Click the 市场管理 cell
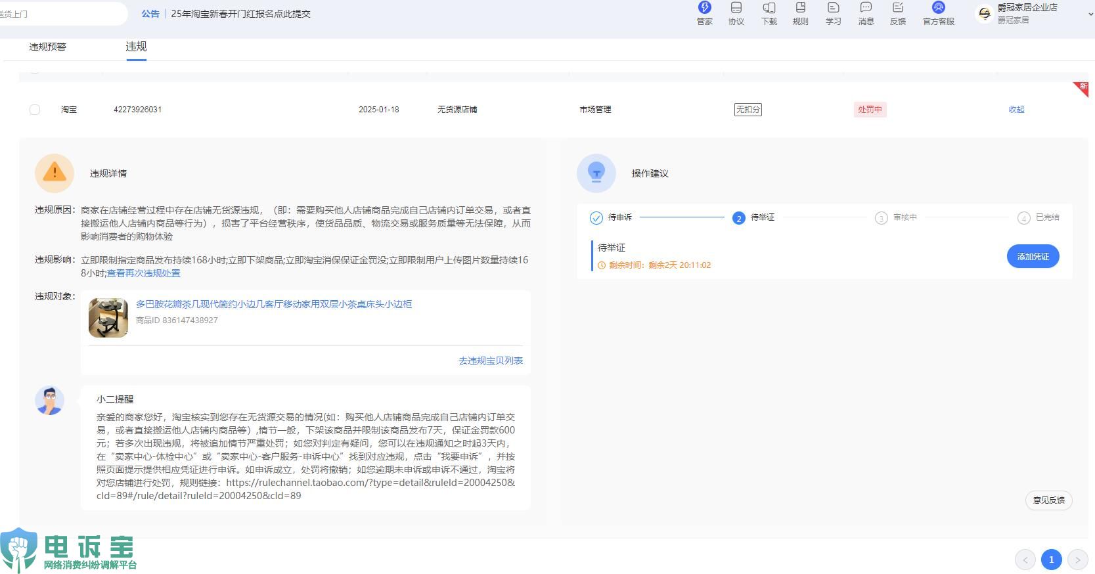The height and width of the screenshot is (574, 1095). tap(595, 110)
